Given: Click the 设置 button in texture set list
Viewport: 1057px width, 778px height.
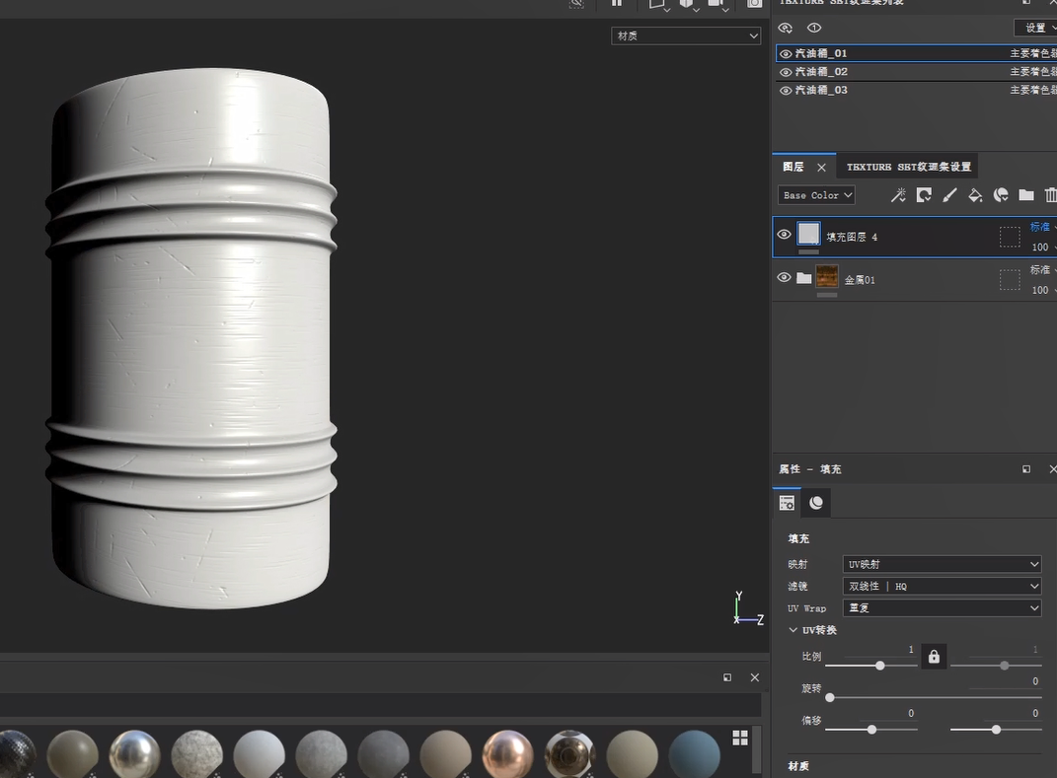Looking at the screenshot, I should point(1034,28).
